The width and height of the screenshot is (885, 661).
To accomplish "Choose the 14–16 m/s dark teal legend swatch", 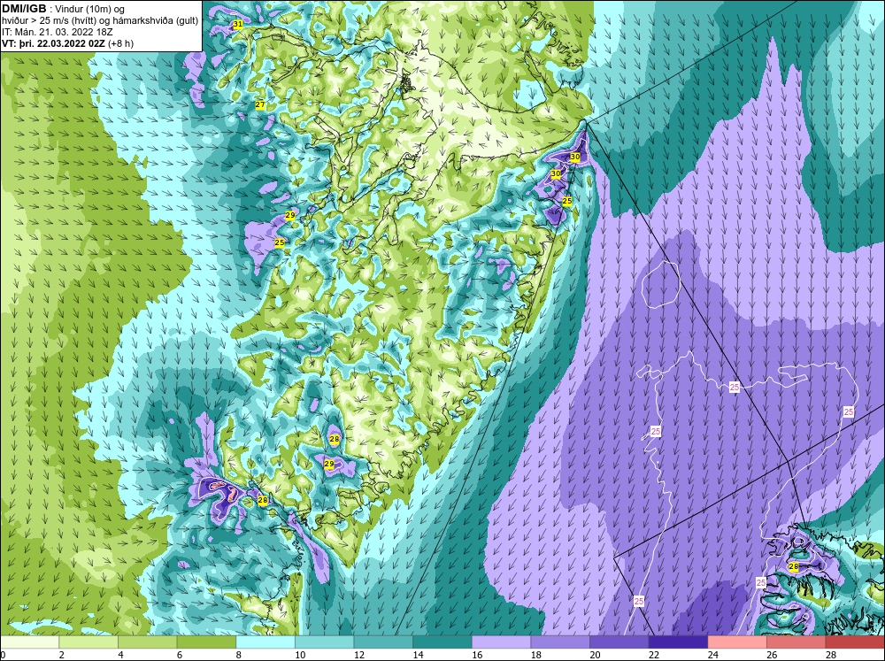I will 442,642.
